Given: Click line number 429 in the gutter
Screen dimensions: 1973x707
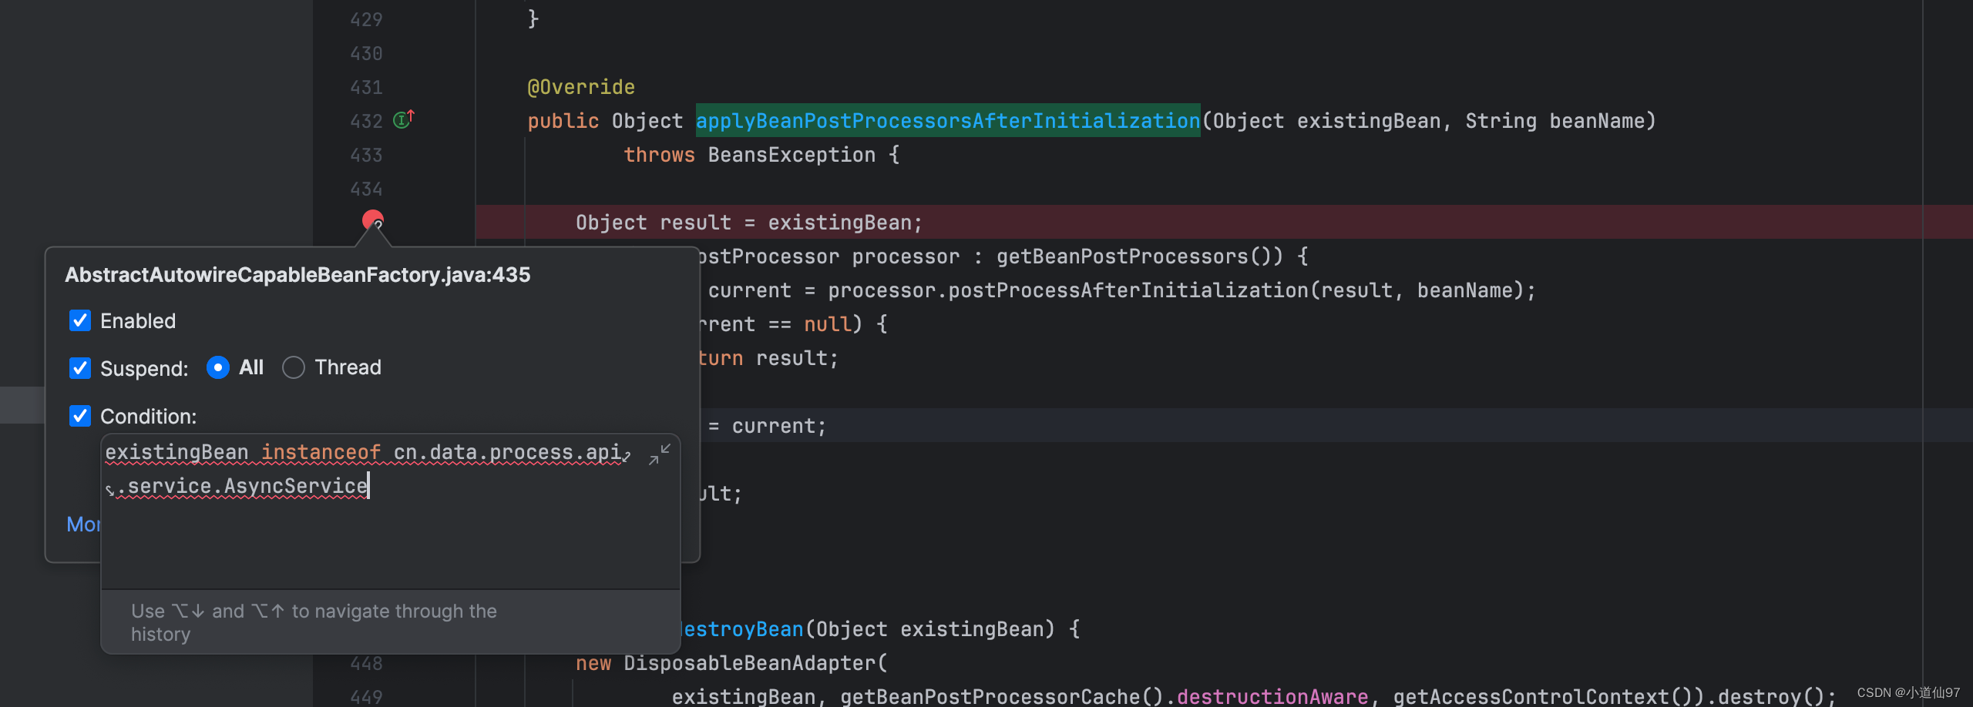Looking at the screenshot, I should 367,19.
